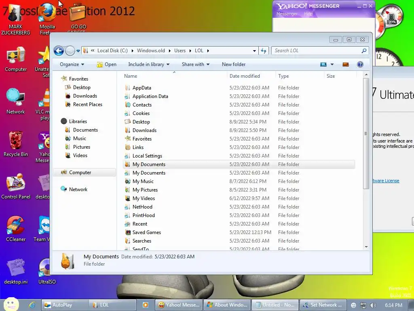Select the Cookies folder

click(141, 113)
